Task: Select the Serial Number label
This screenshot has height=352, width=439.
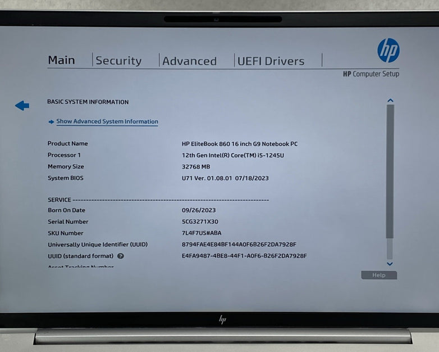Action: [x=68, y=222]
